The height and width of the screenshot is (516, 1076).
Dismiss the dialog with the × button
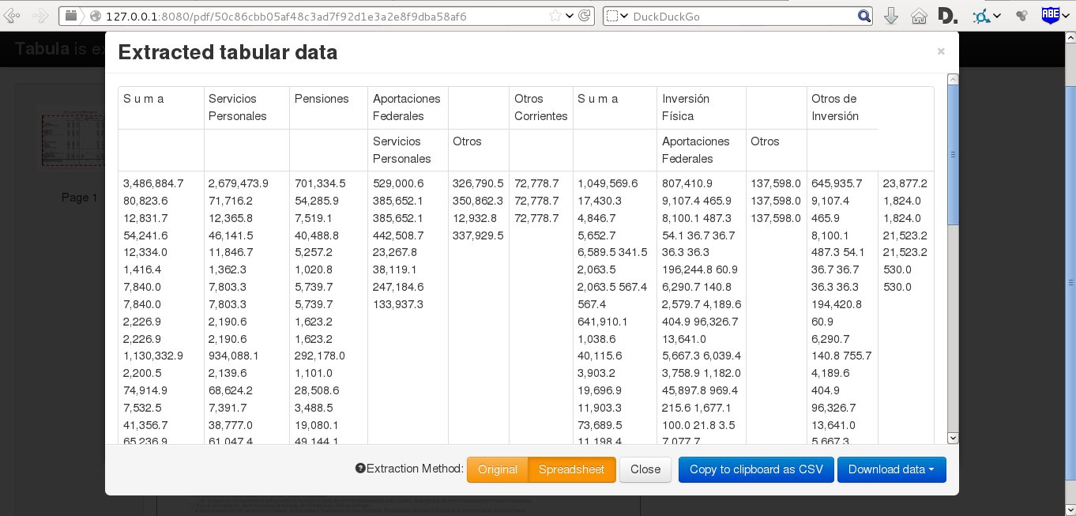coord(940,52)
